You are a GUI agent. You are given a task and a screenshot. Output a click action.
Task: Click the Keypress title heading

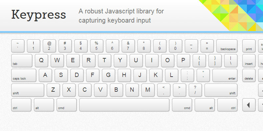39,15
